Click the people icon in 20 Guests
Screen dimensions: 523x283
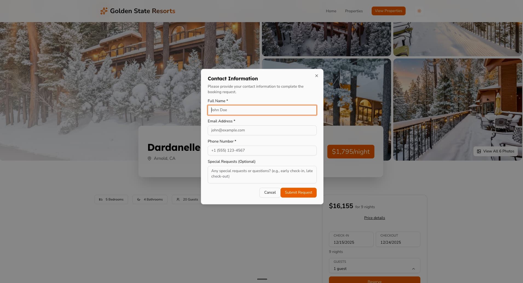tap(178, 199)
